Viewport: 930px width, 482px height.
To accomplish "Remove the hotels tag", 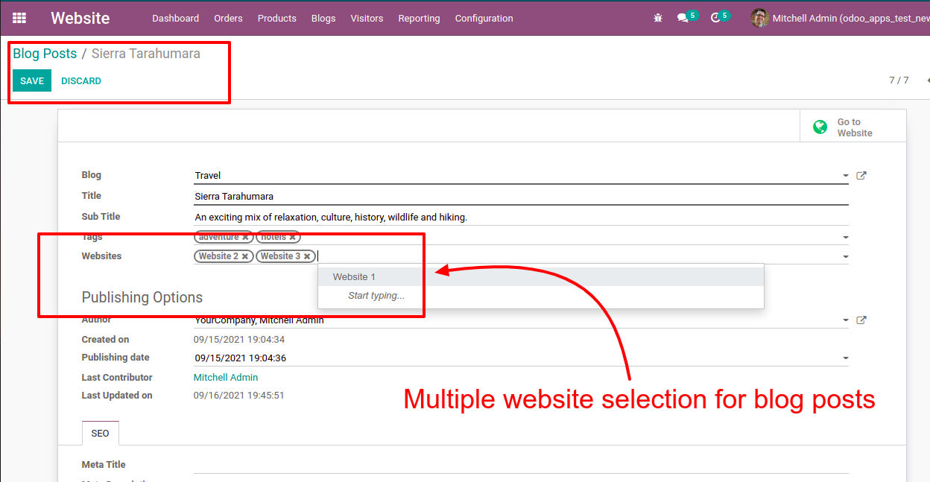I will tap(293, 237).
